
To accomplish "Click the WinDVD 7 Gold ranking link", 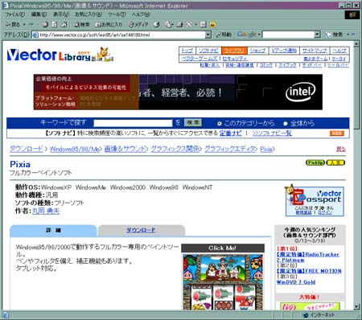I will (x=296, y=282).
